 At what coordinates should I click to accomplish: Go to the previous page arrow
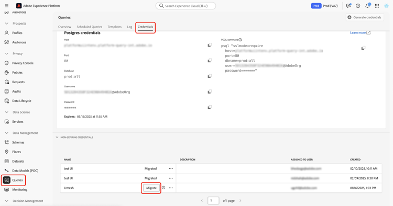tap(202, 200)
